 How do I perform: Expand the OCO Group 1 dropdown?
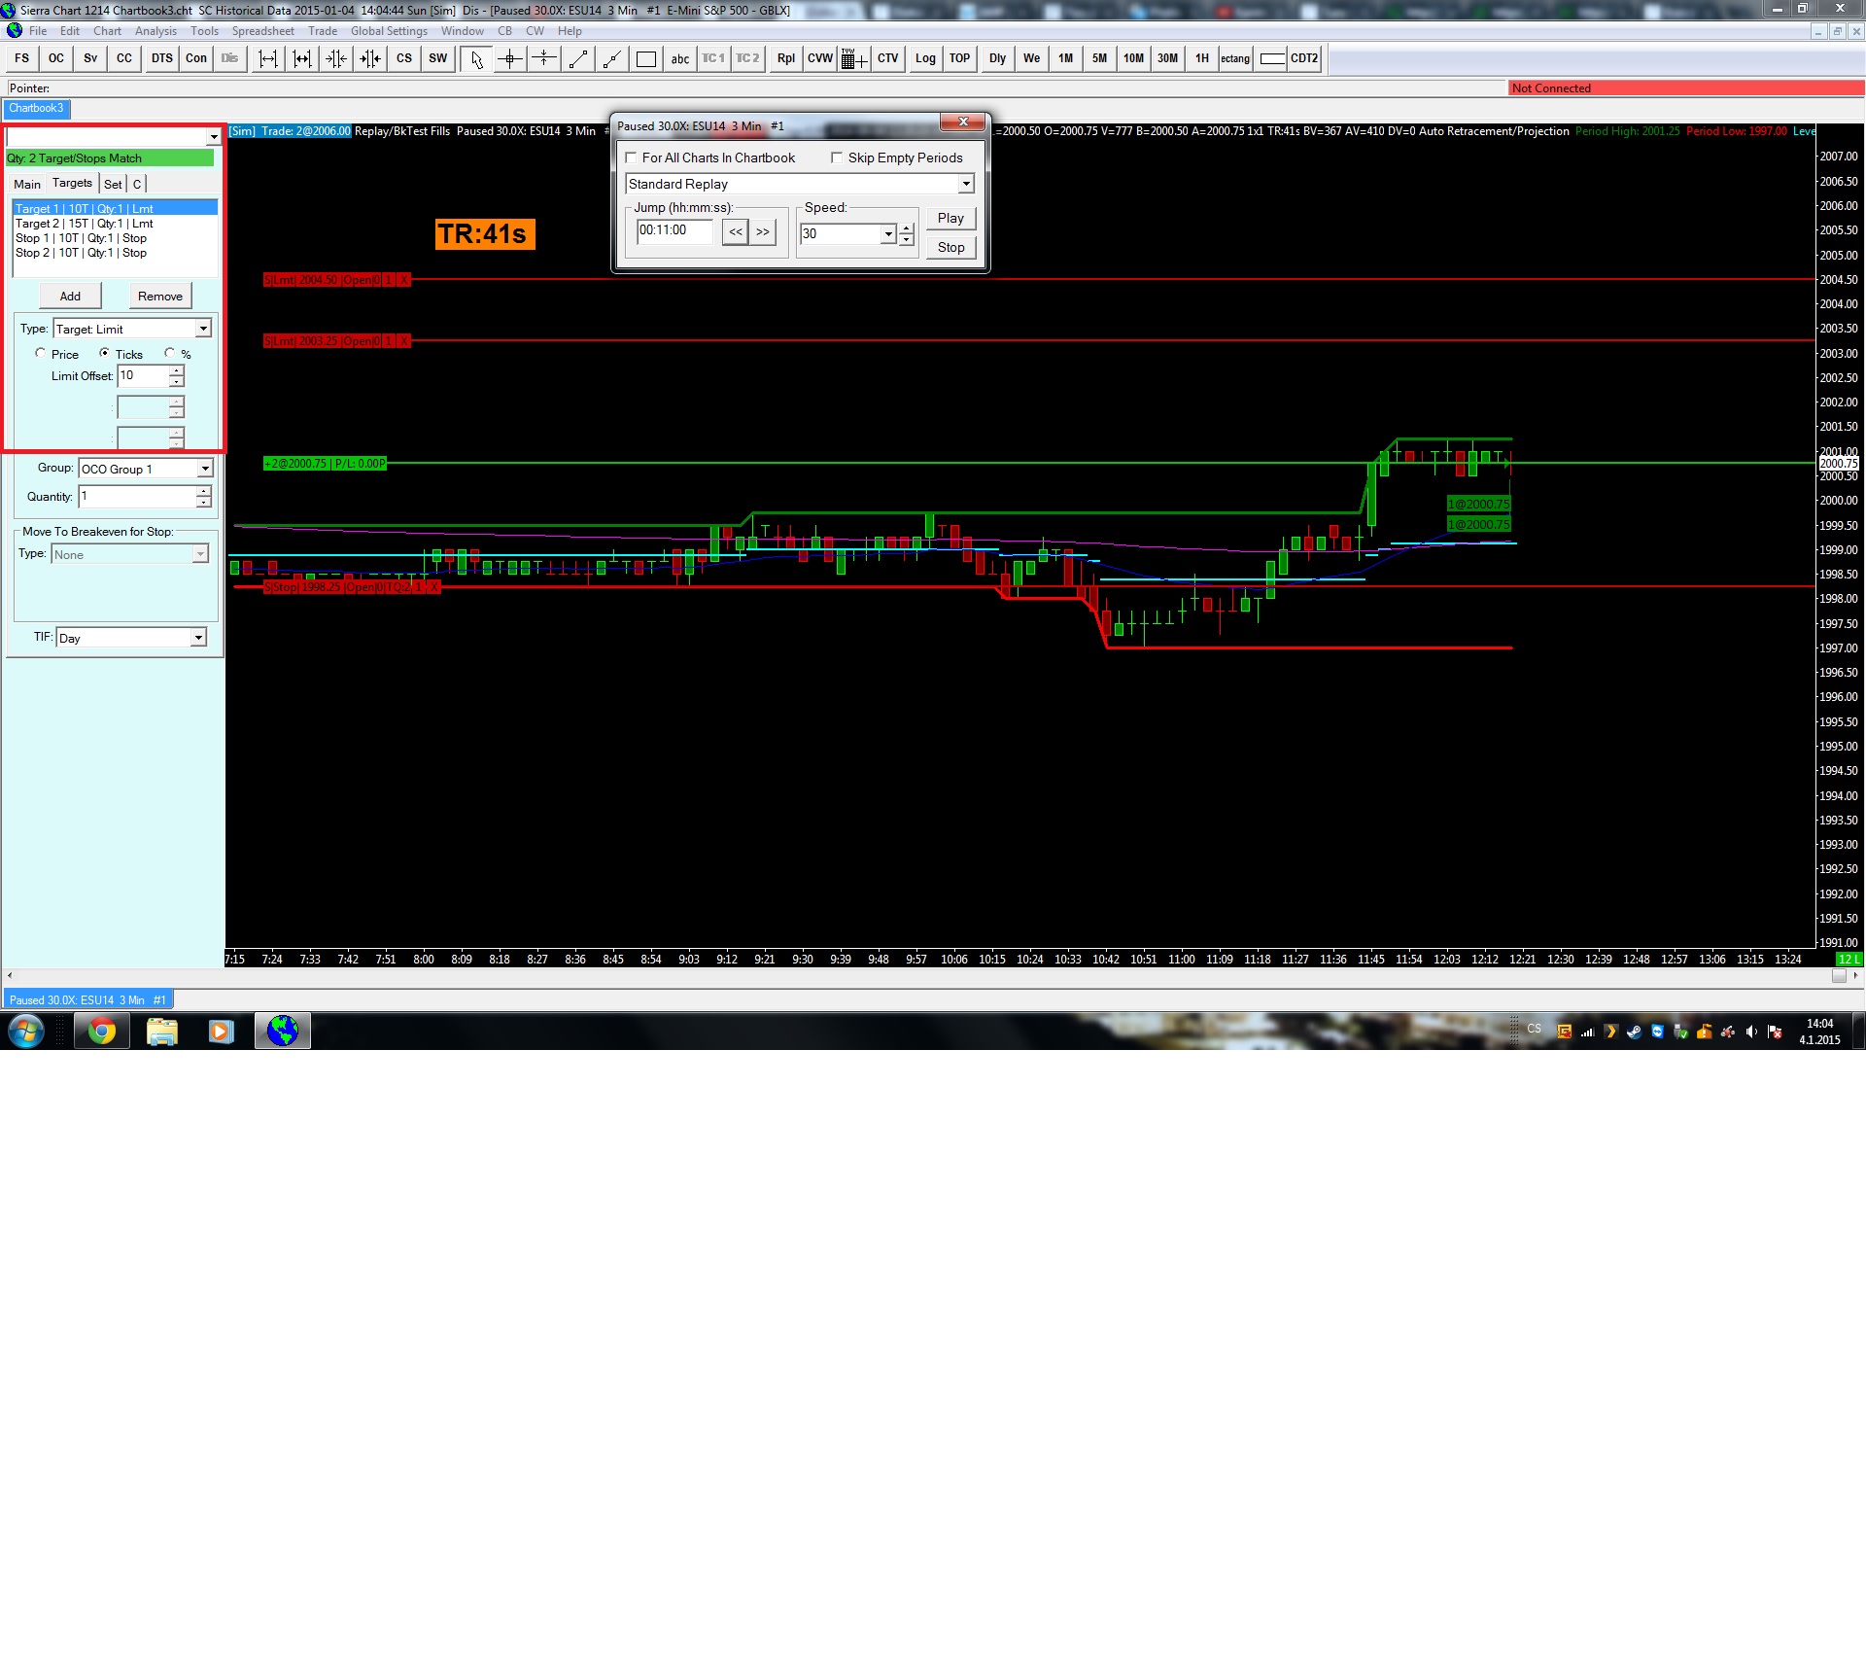pyautogui.click(x=205, y=469)
